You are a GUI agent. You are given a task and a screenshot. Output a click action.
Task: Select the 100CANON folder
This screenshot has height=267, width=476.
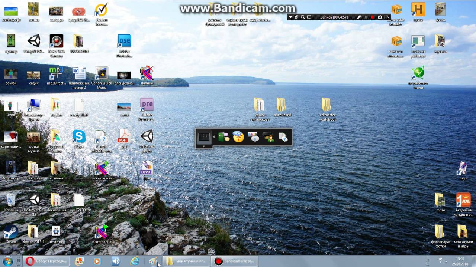pyautogui.click(x=79, y=44)
